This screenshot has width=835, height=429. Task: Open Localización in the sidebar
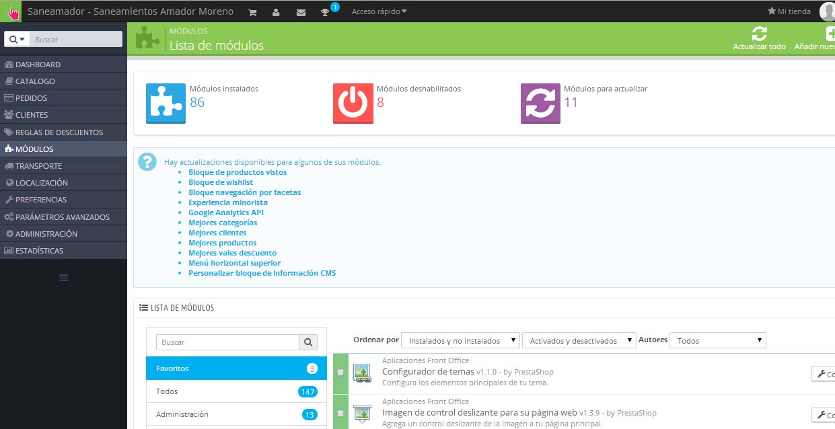coord(63,183)
